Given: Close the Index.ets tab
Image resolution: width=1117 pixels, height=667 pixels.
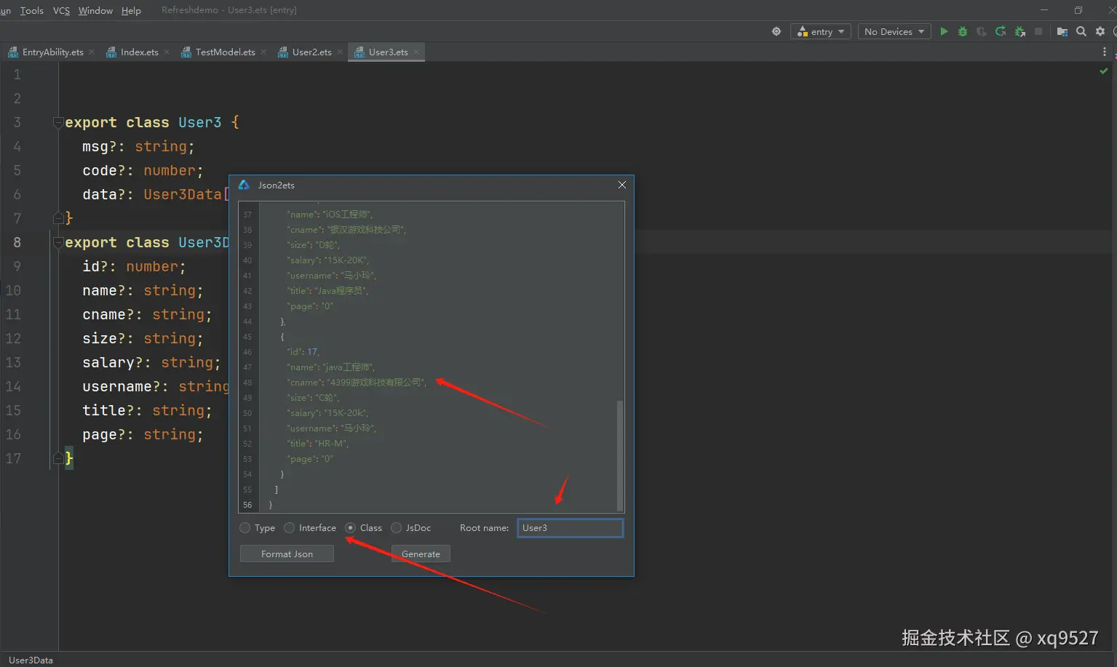Looking at the screenshot, I should click(x=167, y=52).
